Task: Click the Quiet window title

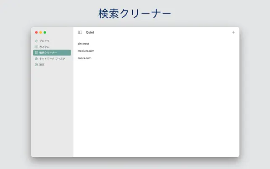Action: tap(90, 32)
